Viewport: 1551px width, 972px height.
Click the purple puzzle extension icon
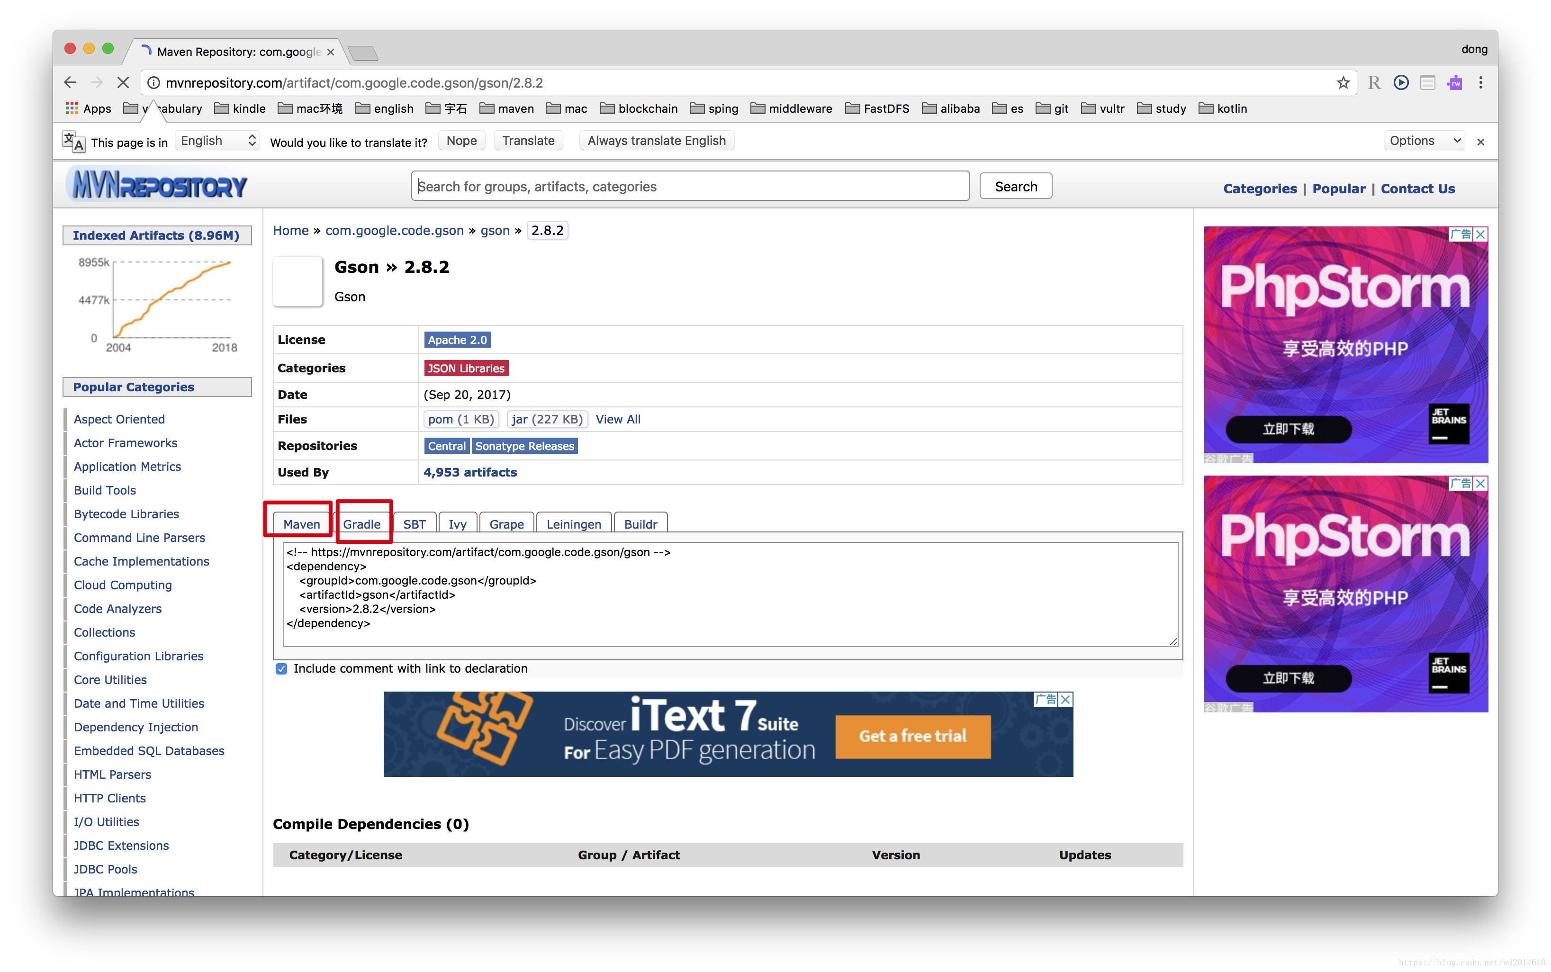tap(1454, 82)
